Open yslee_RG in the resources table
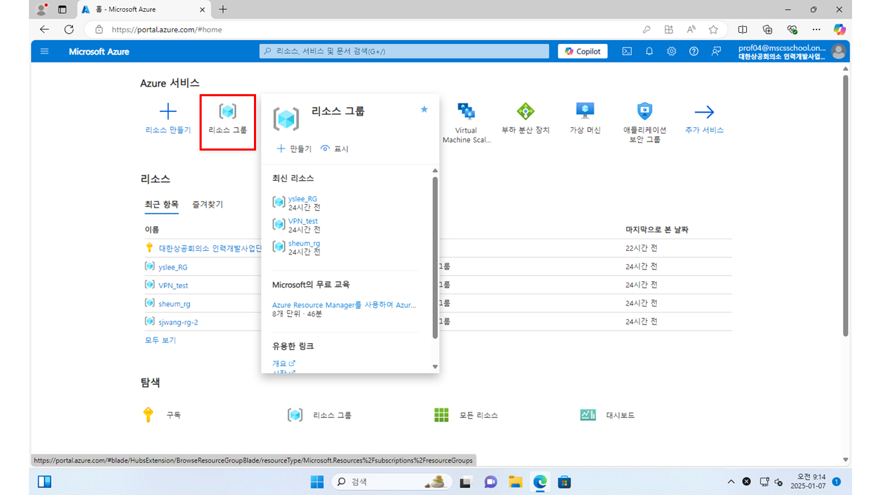 point(173,267)
